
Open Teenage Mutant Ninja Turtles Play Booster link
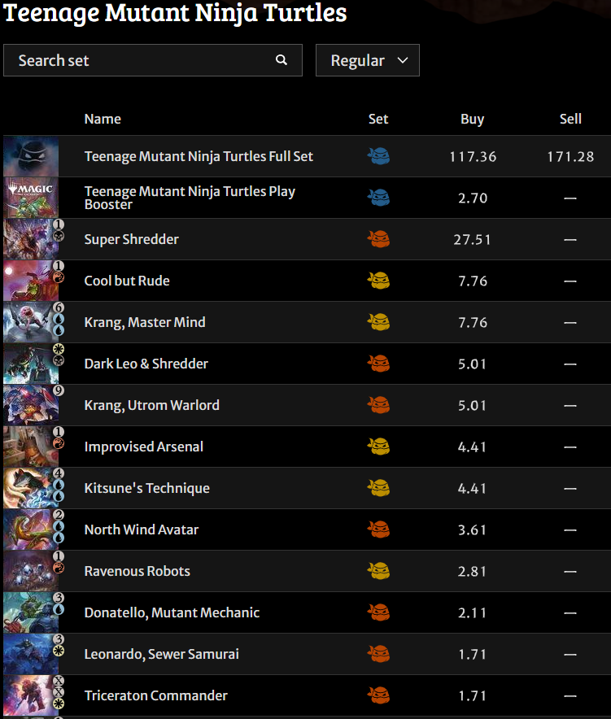pyautogui.click(x=190, y=198)
